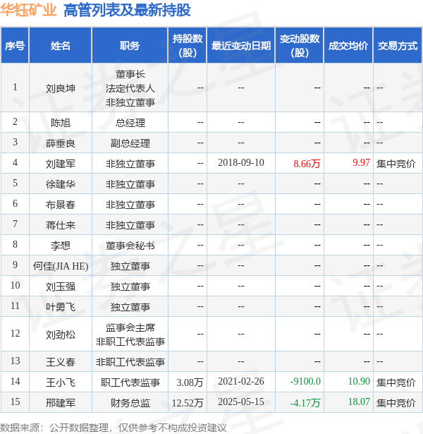Click the name 王小飞
Viewport: 423px width, 434px height.
point(60,382)
